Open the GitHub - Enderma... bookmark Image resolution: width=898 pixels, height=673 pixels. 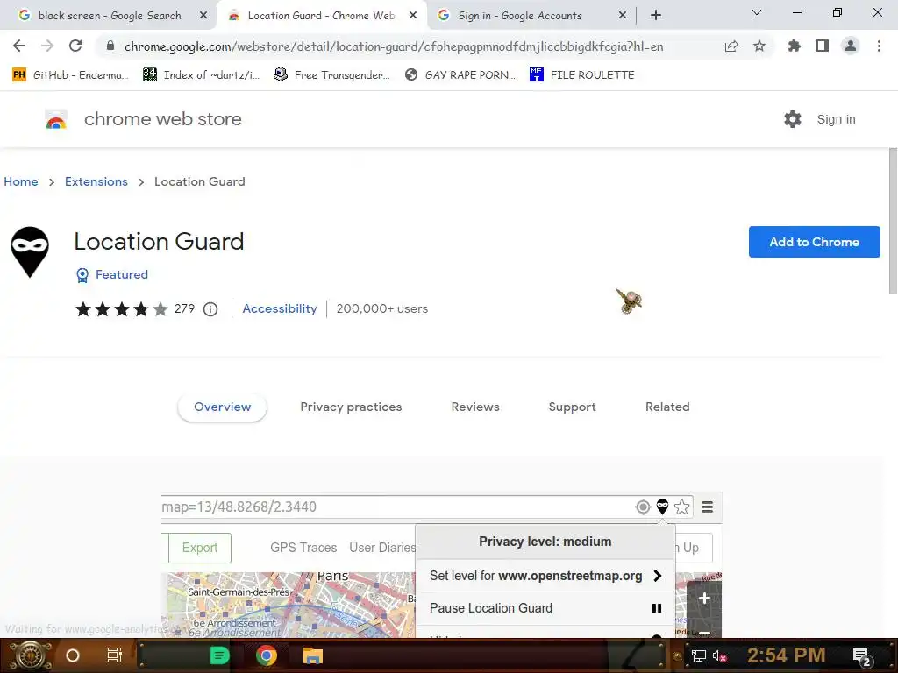69,75
